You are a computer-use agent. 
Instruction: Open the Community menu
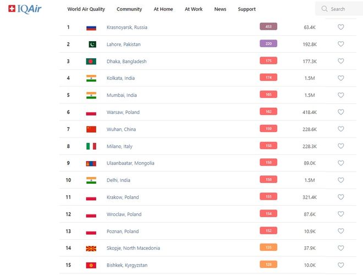click(x=129, y=9)
